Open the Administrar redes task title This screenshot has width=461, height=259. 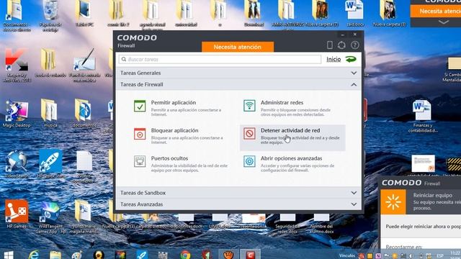tap(282, 102)
